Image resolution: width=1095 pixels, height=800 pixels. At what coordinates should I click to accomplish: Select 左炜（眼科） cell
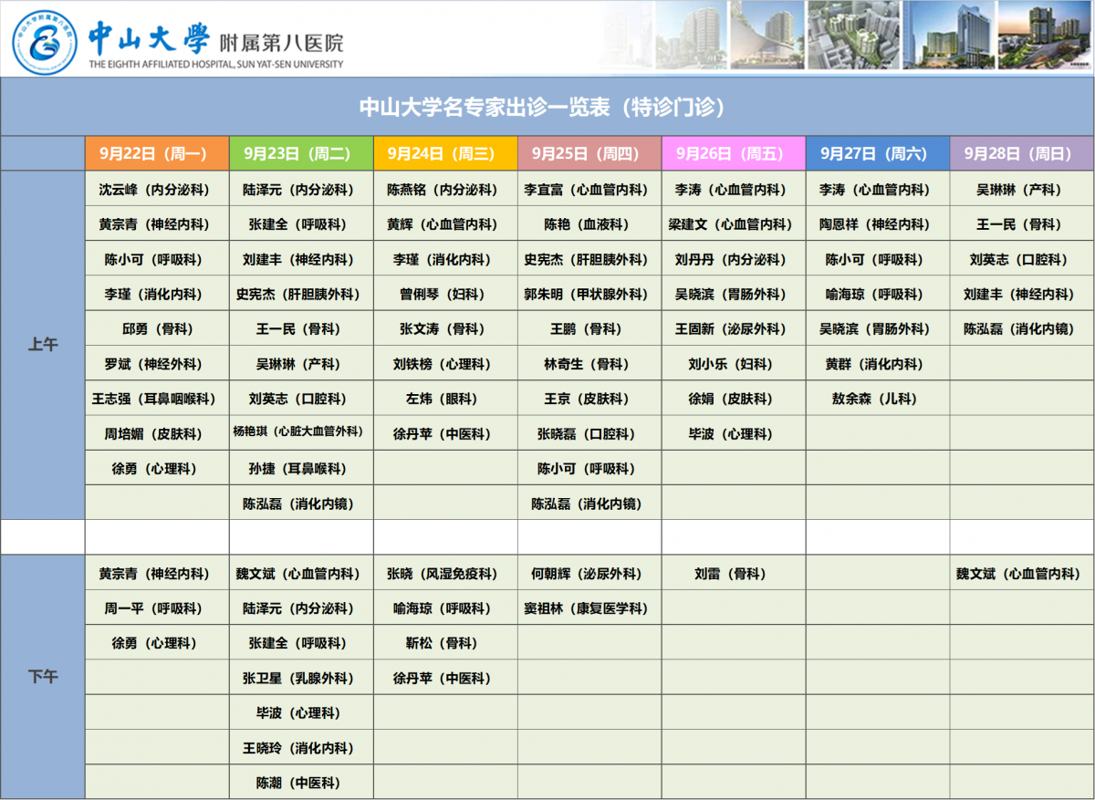(445, 399)
